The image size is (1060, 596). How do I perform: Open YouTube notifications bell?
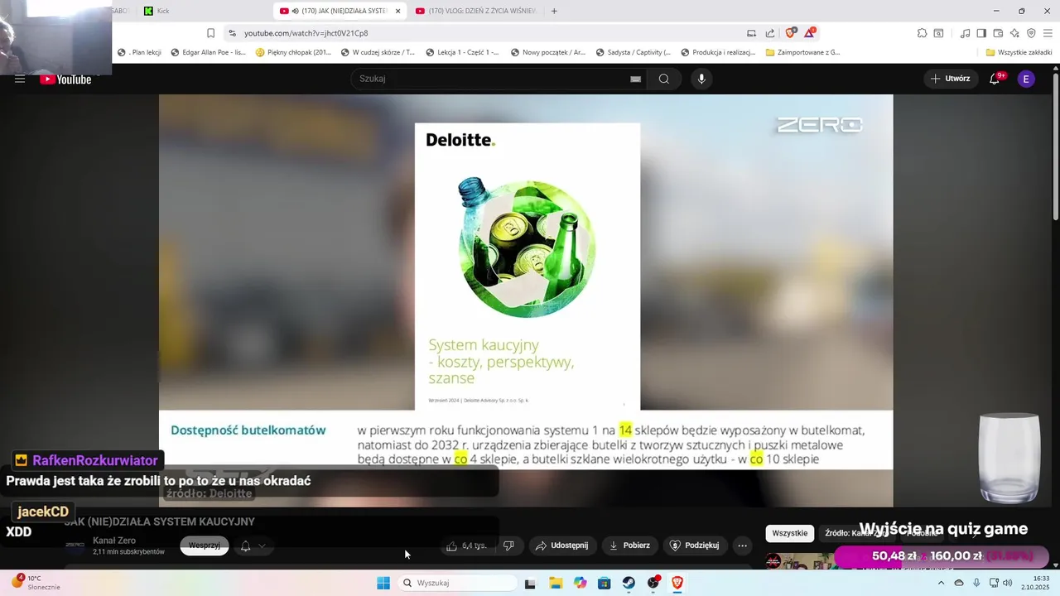(995, 79)
